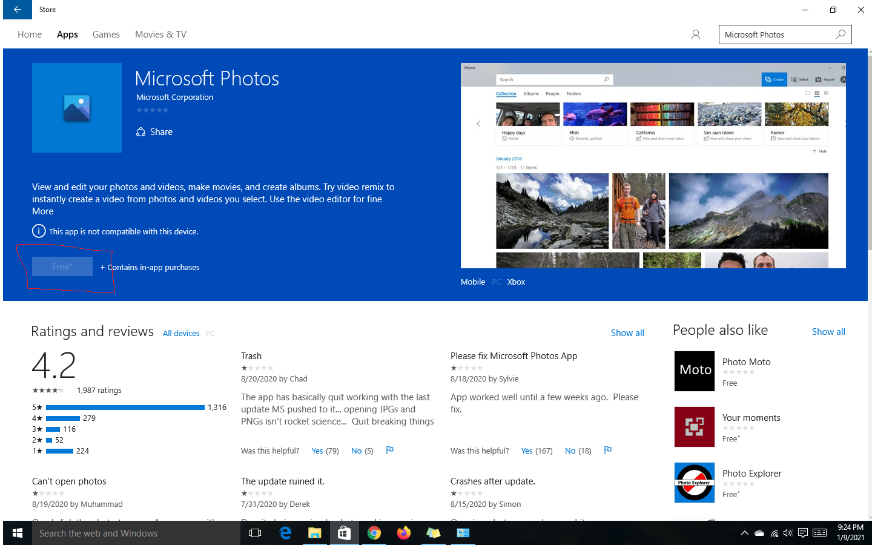Click the Photos app screenshot preview
This screenshot has height=545, width=872.
(x=653, y=165)
